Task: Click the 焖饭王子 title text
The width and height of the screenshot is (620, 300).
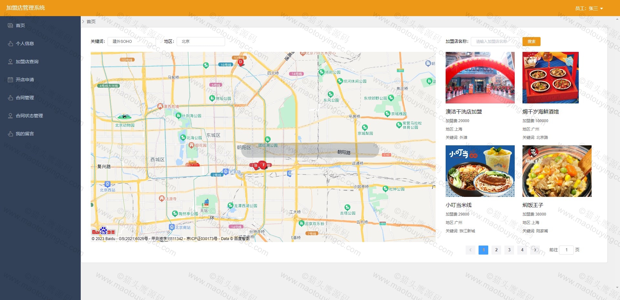Action: [533, 205]
